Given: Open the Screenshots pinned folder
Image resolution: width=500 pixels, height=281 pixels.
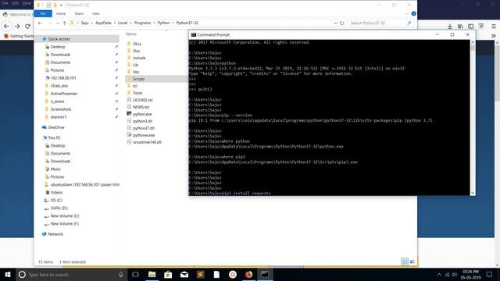Looking at the screenshot, I should tap(61, 109).
